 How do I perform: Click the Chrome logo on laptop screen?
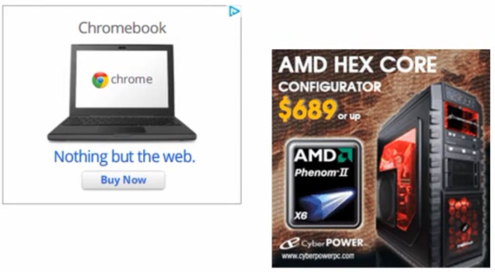click(x=100, y=80)
